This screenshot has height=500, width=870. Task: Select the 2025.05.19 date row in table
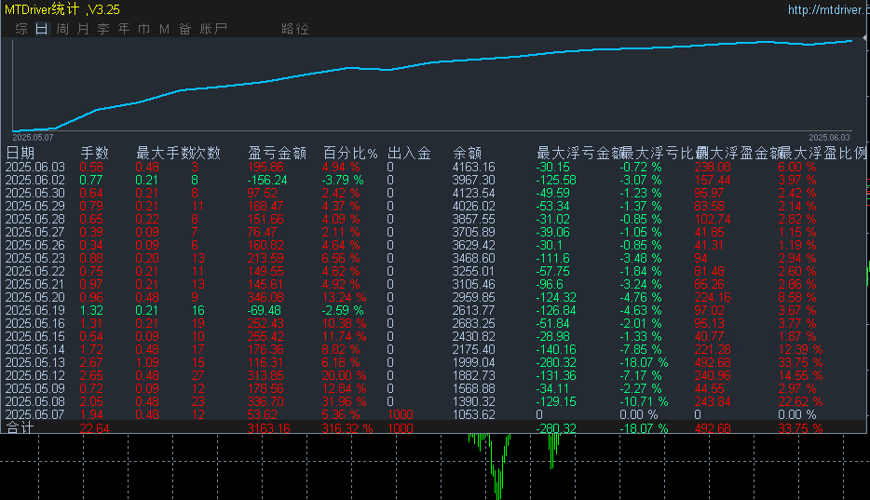(35, 310)
